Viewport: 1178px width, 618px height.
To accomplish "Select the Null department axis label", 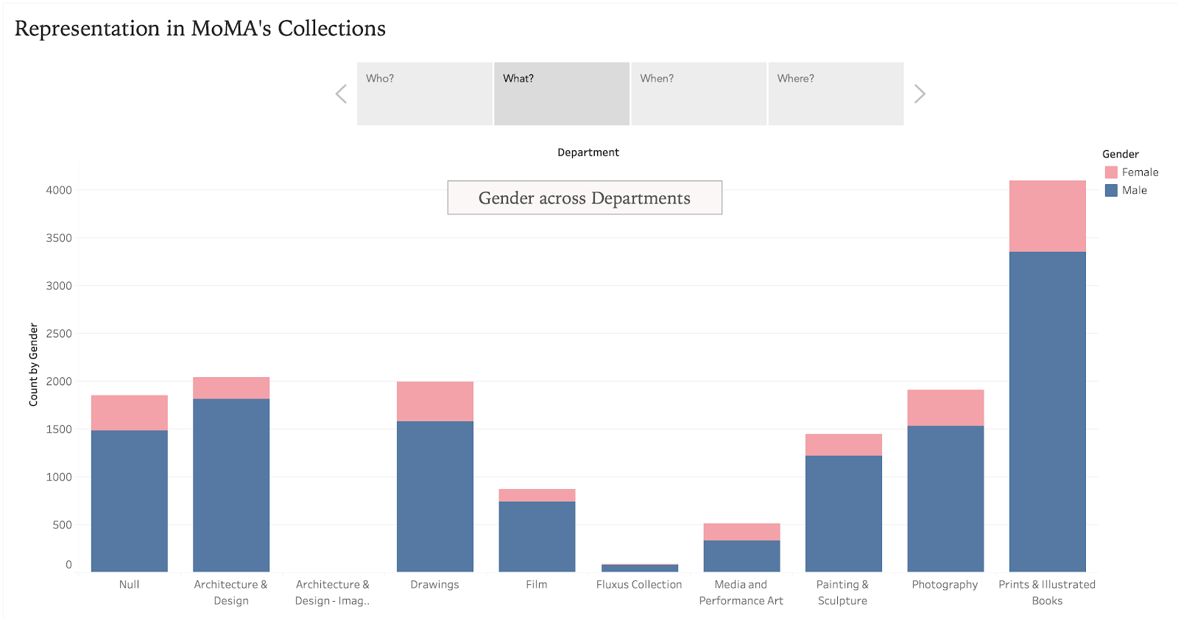I will pyautogui.click(x=129, y=584).
